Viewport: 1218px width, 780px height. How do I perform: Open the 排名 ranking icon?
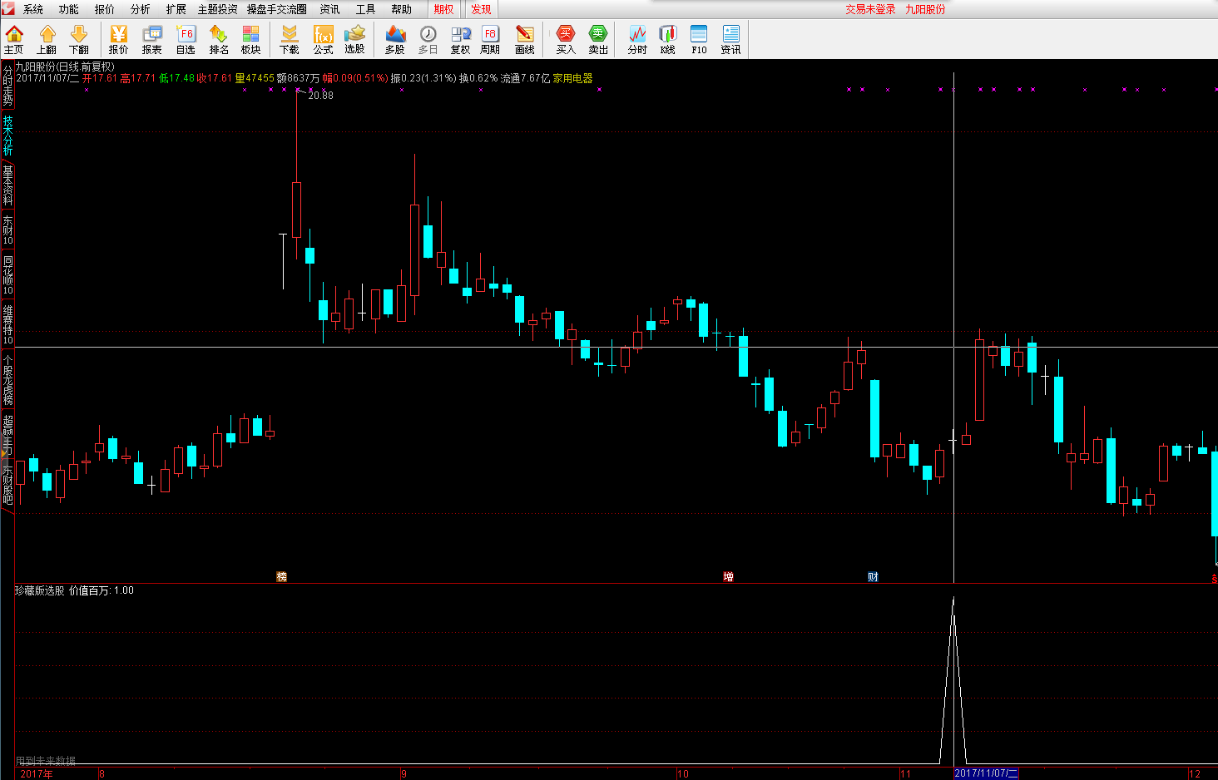[219, 39]
